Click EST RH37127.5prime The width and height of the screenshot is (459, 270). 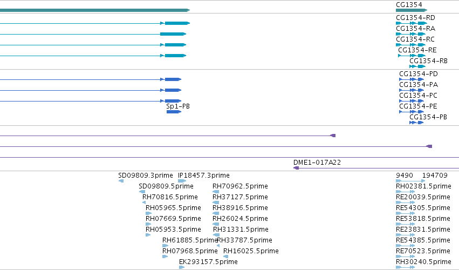(240, 197)
